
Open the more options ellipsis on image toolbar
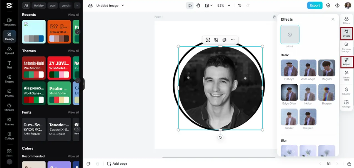233,40
